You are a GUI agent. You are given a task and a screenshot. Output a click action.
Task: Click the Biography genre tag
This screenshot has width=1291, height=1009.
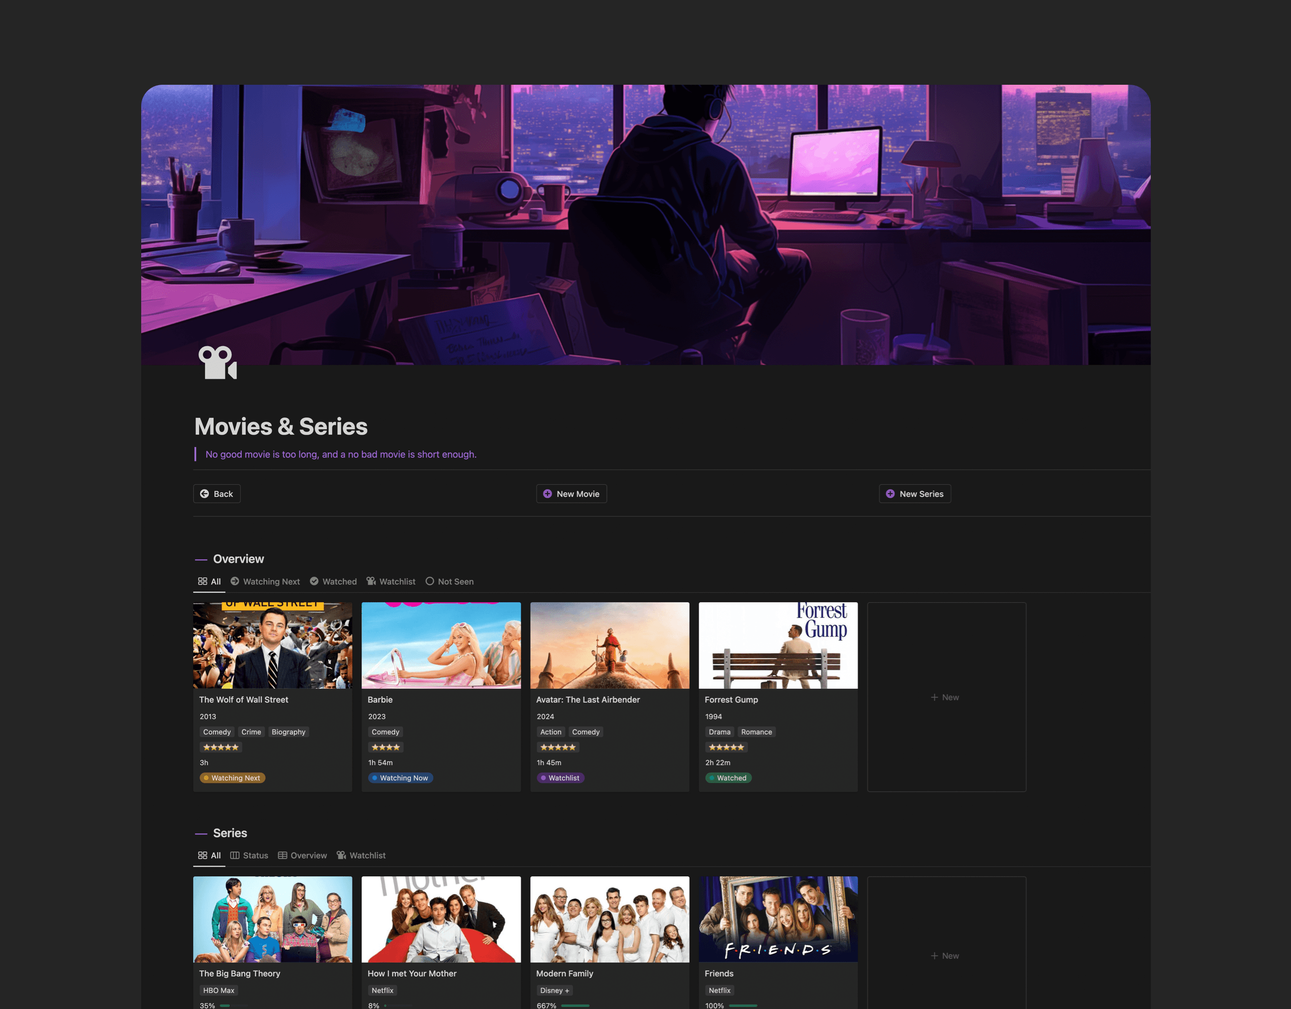[x=288, y=732]
